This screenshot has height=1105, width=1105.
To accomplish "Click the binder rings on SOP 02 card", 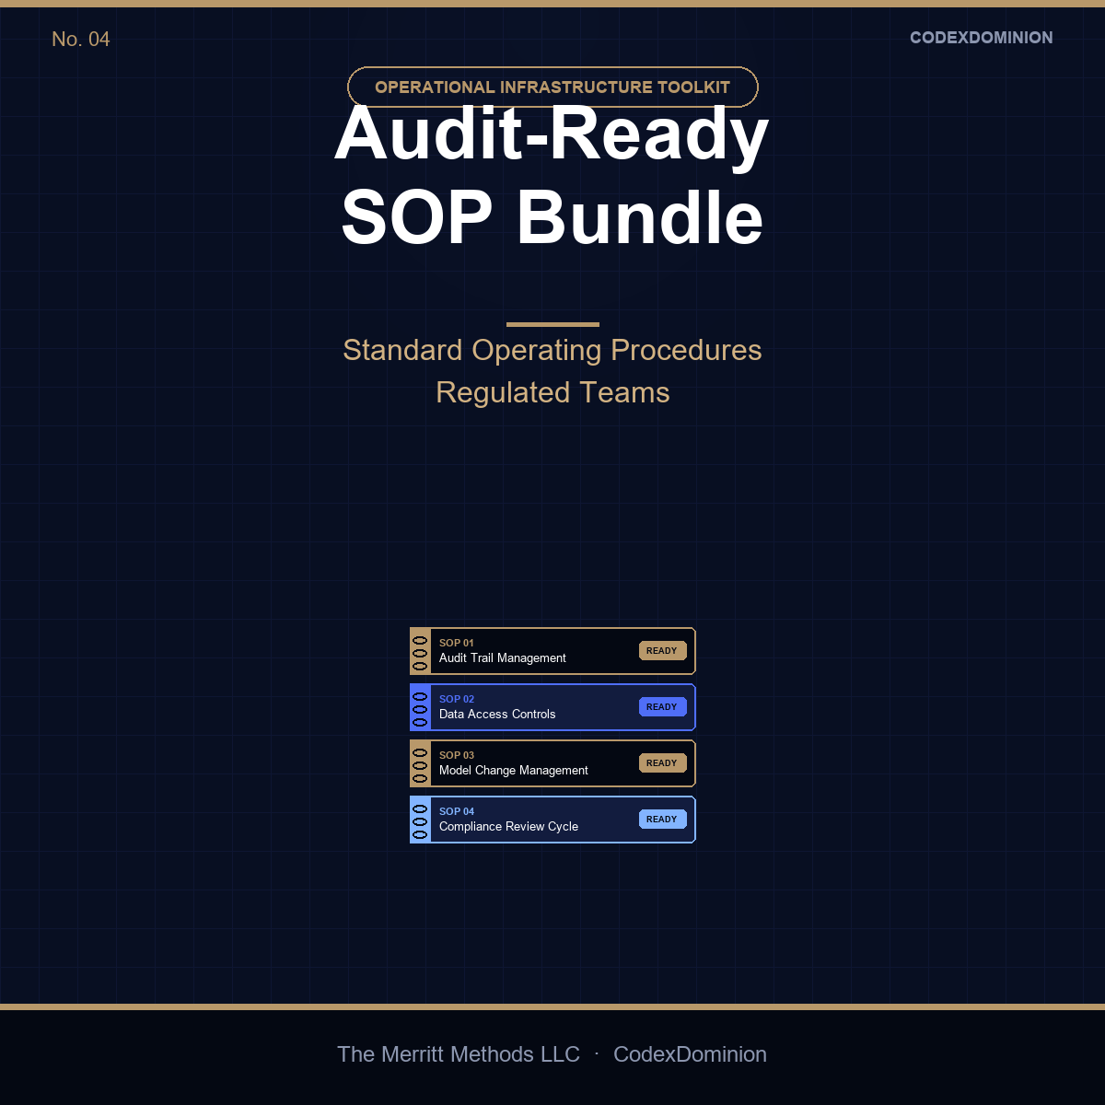I will point(420,708).
